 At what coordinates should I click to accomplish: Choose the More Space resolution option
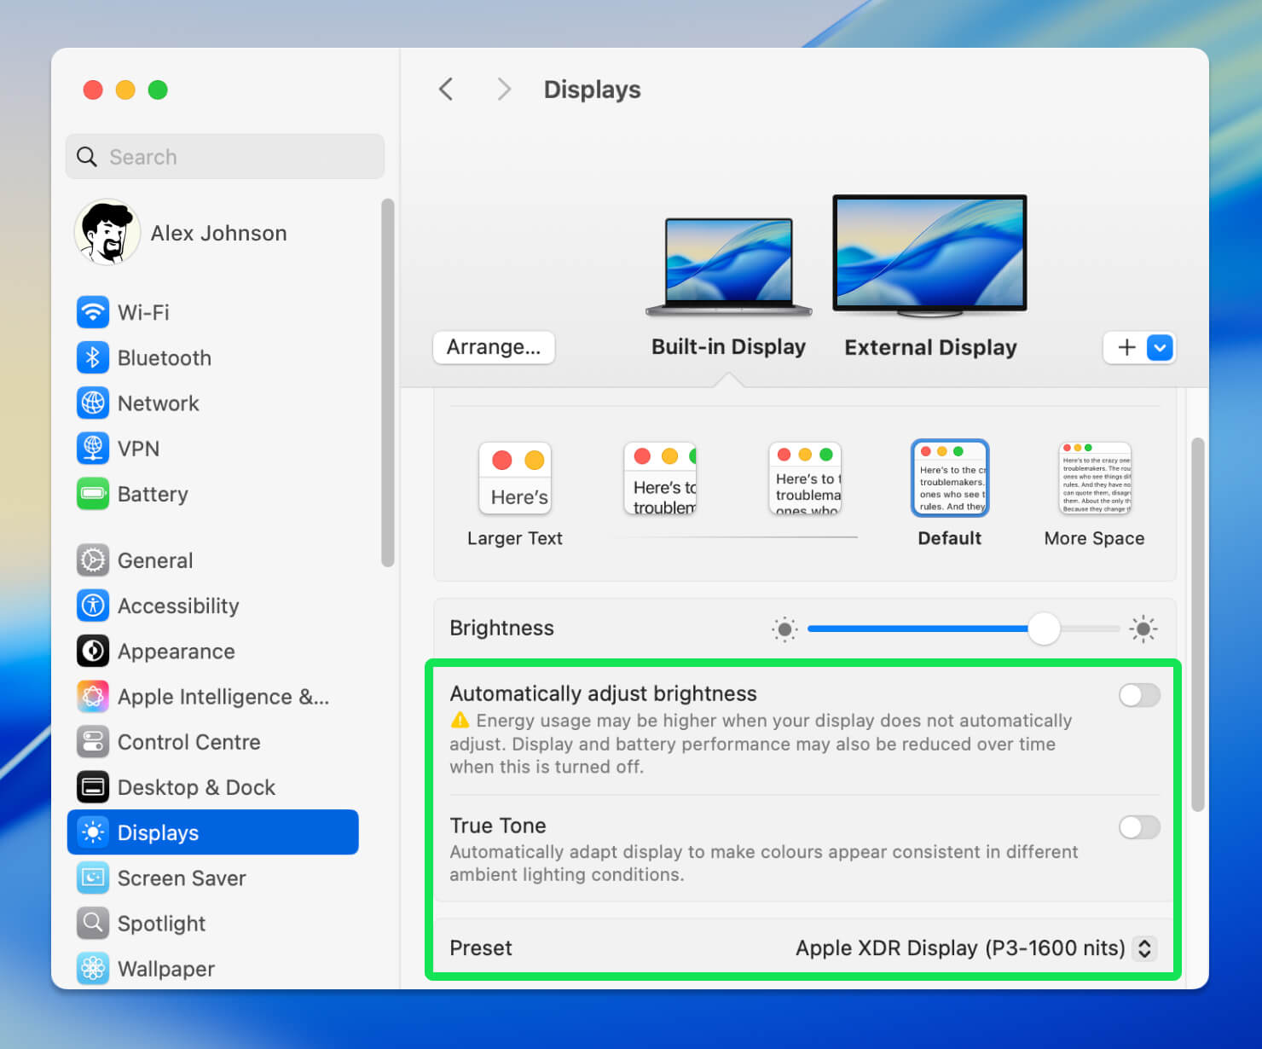pyautogui.click(x=1095, y=493)
